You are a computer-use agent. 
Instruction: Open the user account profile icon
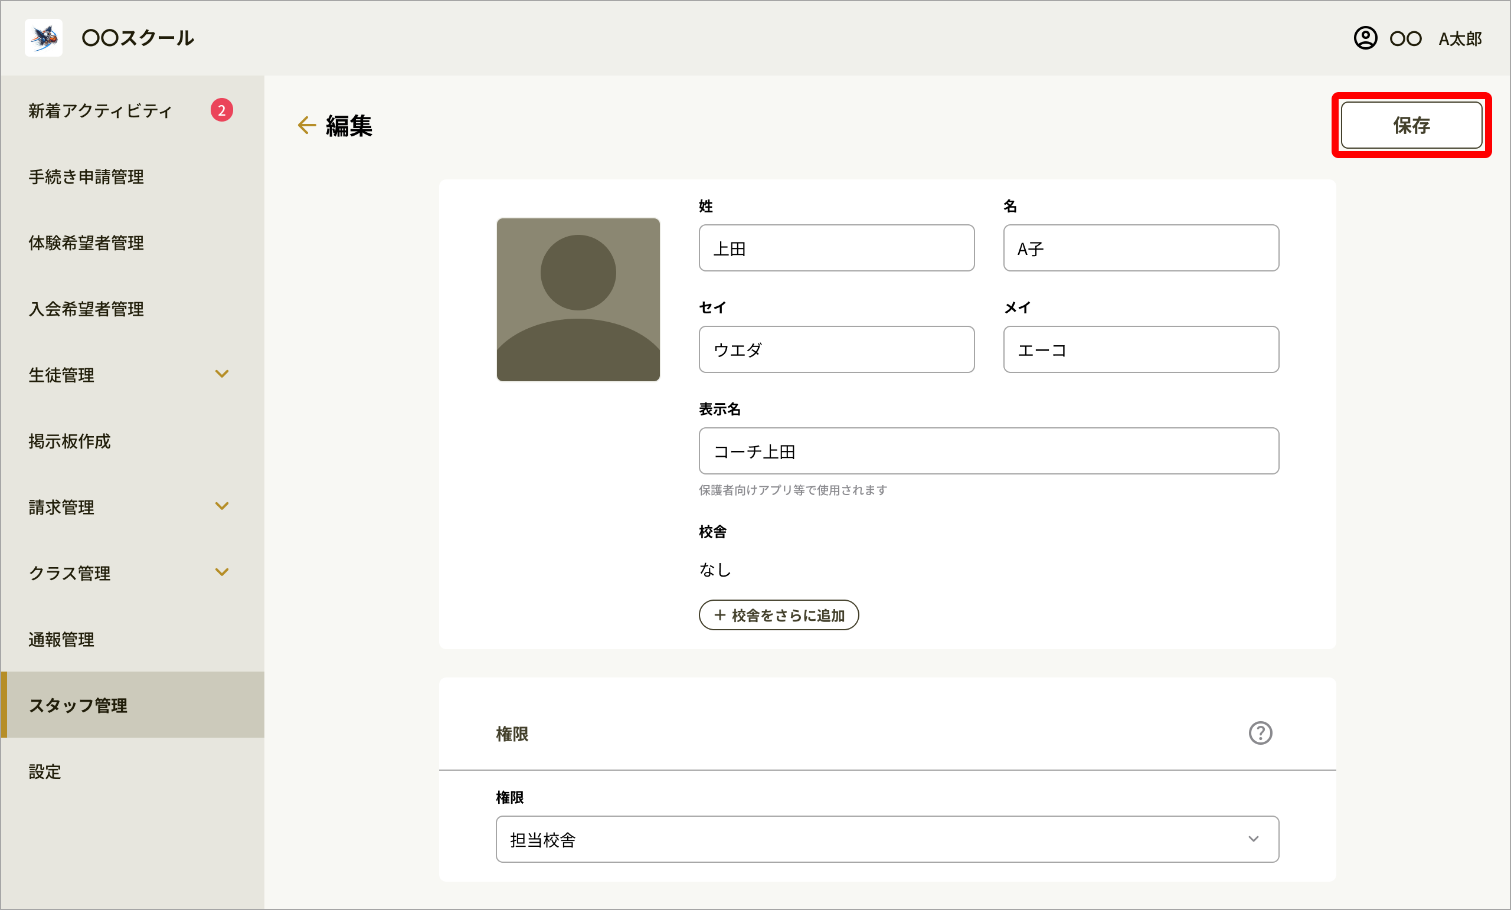pos(1365,38)
